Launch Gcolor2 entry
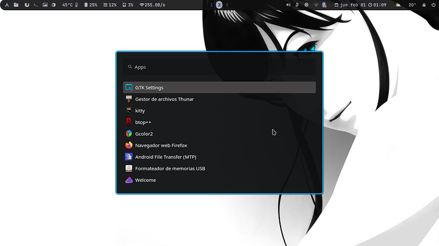This screenshot has width=439, height=246. tap(219, 133)
